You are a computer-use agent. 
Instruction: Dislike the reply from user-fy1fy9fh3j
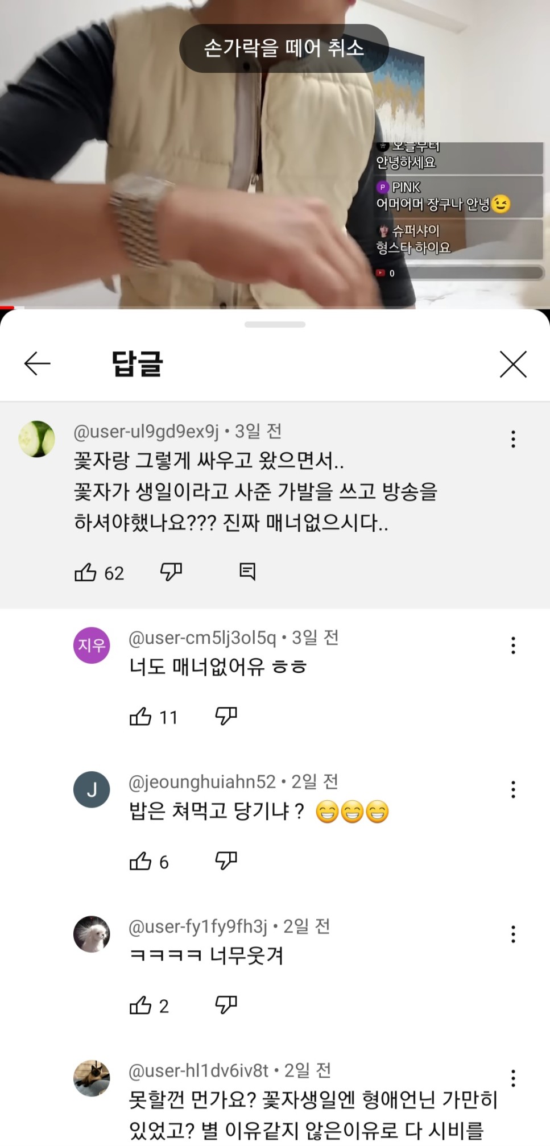(x=226, y=1005)
